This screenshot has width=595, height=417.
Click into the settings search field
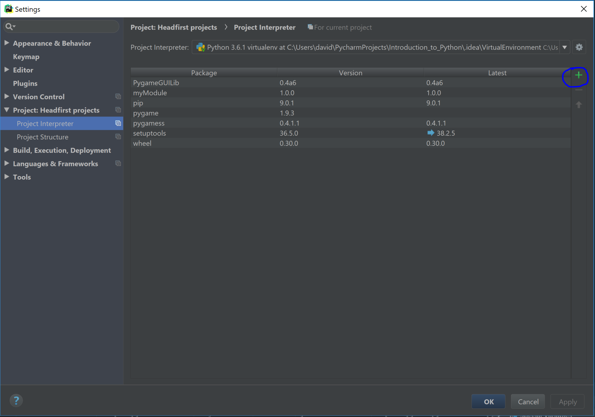[x=61, y=27]
